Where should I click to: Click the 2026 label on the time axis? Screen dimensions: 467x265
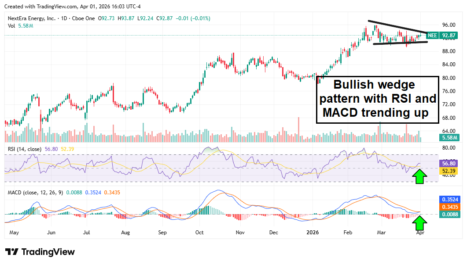(313, 233)
